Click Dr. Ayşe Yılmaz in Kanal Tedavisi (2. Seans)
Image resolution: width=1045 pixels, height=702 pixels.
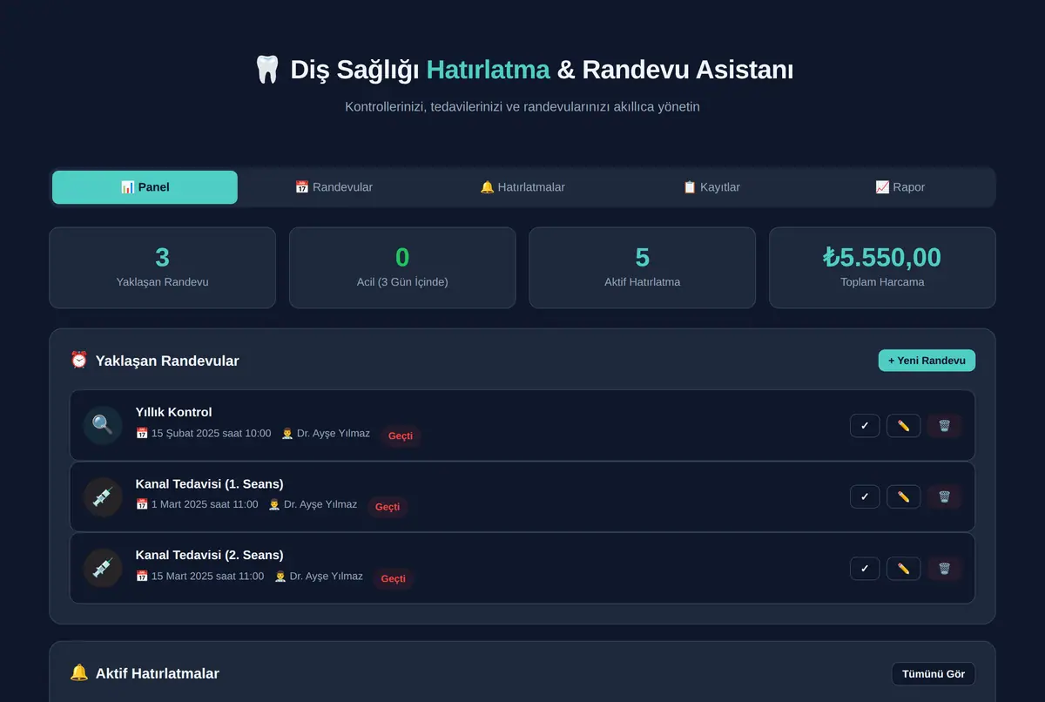pyautogui.click(x=319, y=576)
